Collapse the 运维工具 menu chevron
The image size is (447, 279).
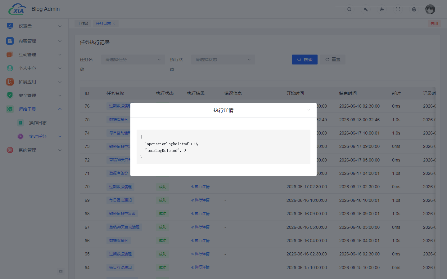tap(60, 109)
